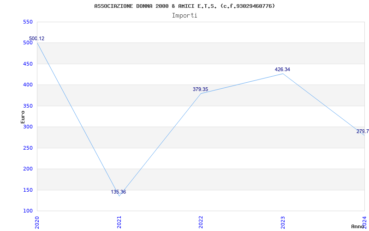Click the 450 y-axis tick label
The height and width of the screenshot is (231, 369).
pyautogui.click(x=28, y=64)
